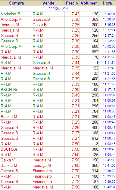Click the Vende column header
Viewport: 116px width, 190px height.
48,3
